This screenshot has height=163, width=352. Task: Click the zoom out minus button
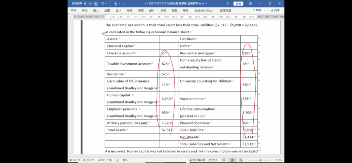click(x=247, y=160)
